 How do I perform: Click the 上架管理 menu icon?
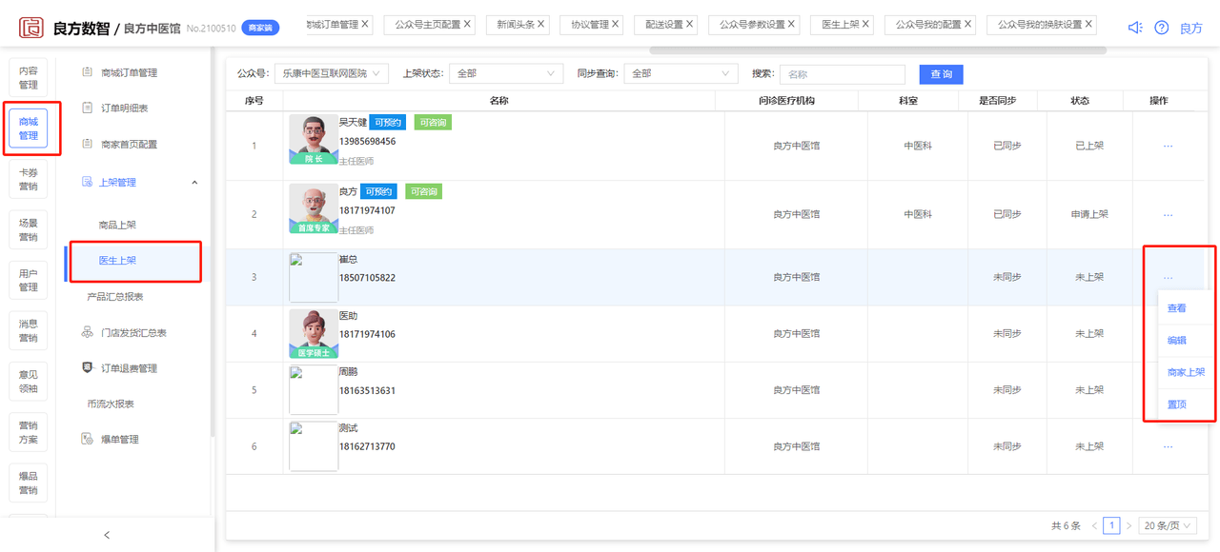tap(88, 182)
